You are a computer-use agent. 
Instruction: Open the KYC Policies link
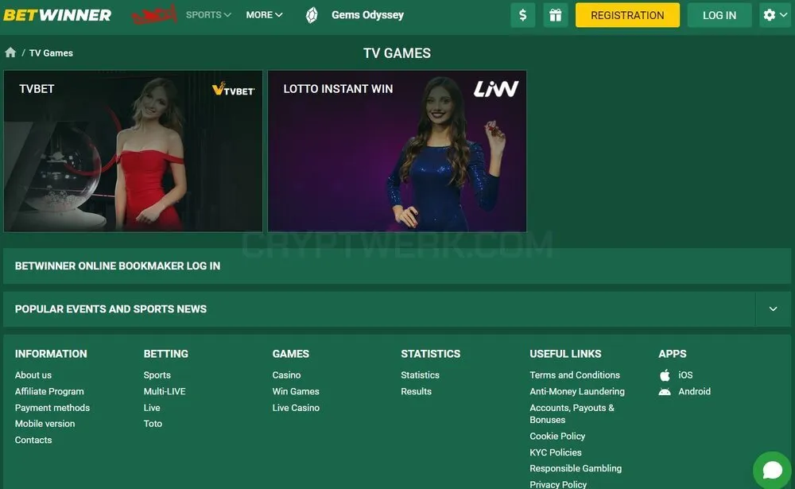coord(556,452)
